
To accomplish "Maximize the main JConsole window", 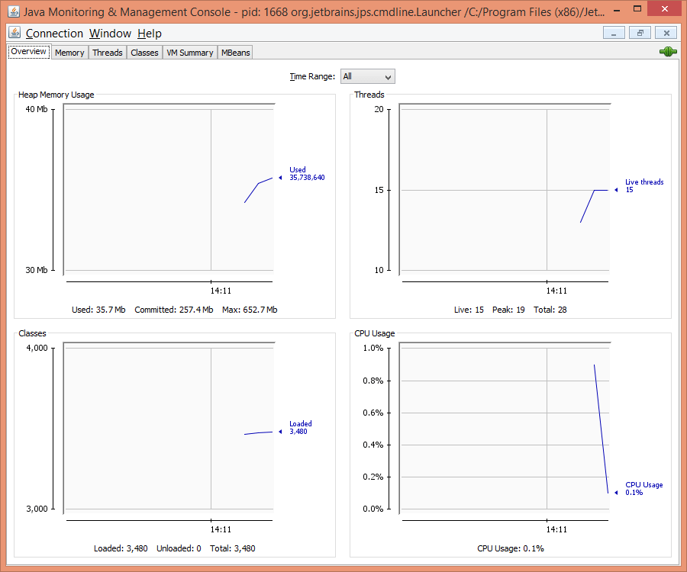I will pyautogui.click(x=637, y=8).
